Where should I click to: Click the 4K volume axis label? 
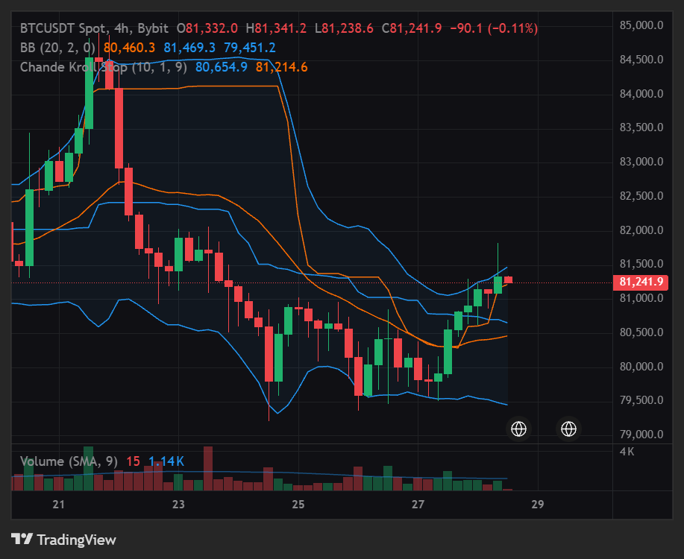[627, 452]
